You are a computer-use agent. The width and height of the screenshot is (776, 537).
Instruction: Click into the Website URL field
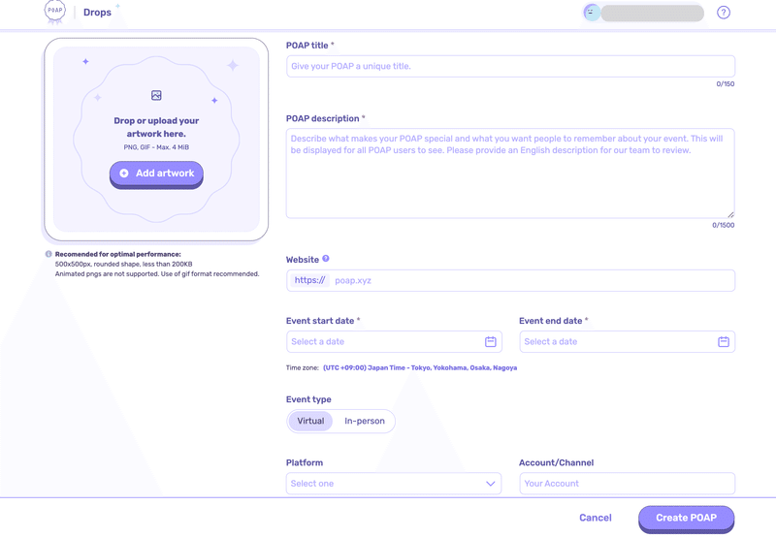click(510, 280)
